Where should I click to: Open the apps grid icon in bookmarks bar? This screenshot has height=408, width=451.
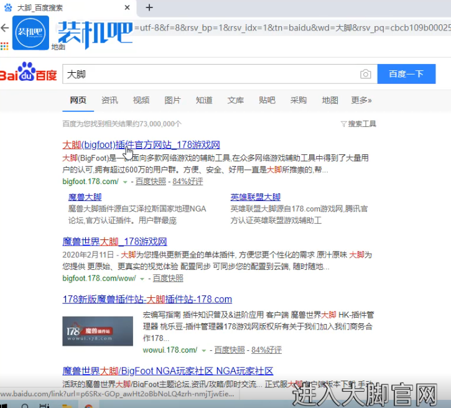point(4,45)
